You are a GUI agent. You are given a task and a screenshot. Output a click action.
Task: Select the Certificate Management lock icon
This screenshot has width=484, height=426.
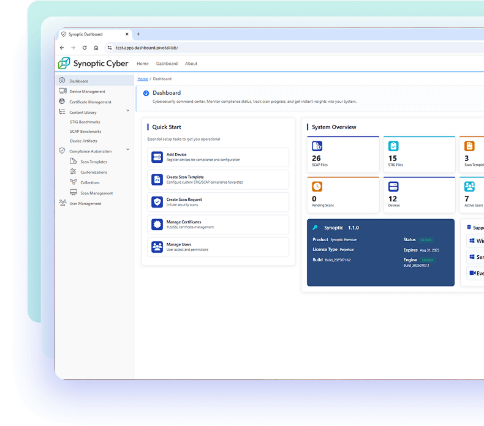[x=62, y=102]
